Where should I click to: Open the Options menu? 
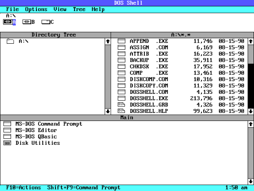[x=36, y=9]
